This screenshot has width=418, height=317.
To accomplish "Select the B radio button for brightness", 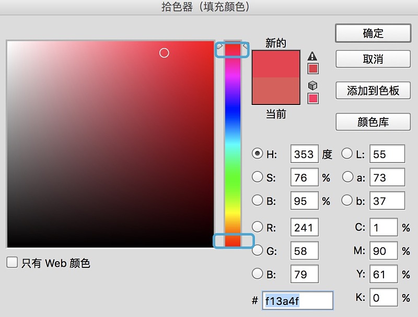I will [258, 201].
